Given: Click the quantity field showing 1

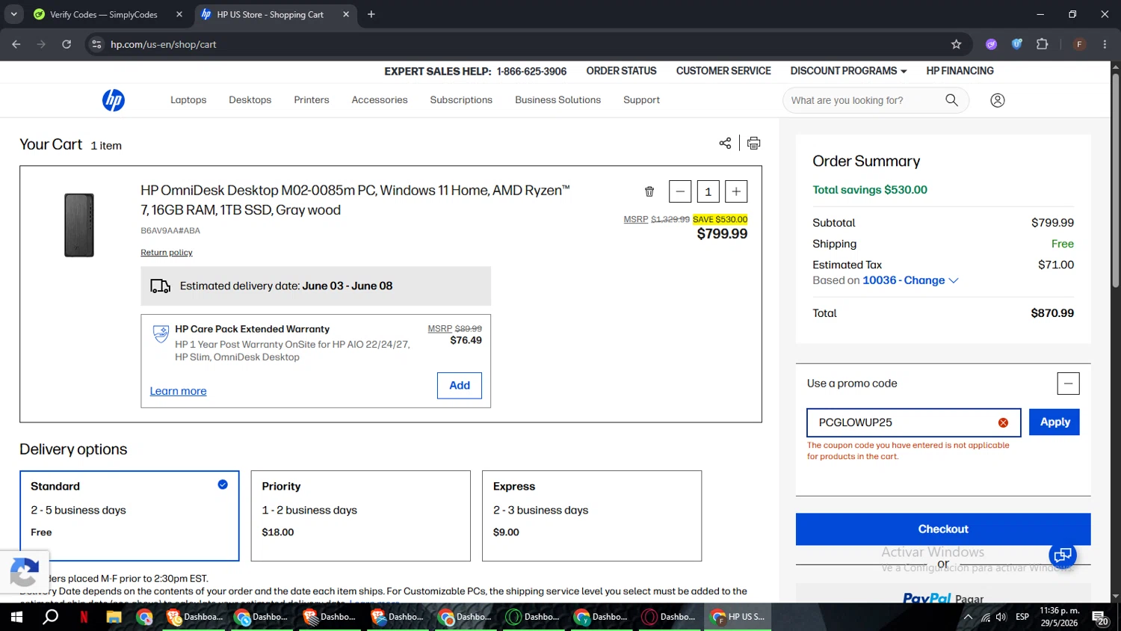Looking at the screenshot, I should tap(708, 191).
